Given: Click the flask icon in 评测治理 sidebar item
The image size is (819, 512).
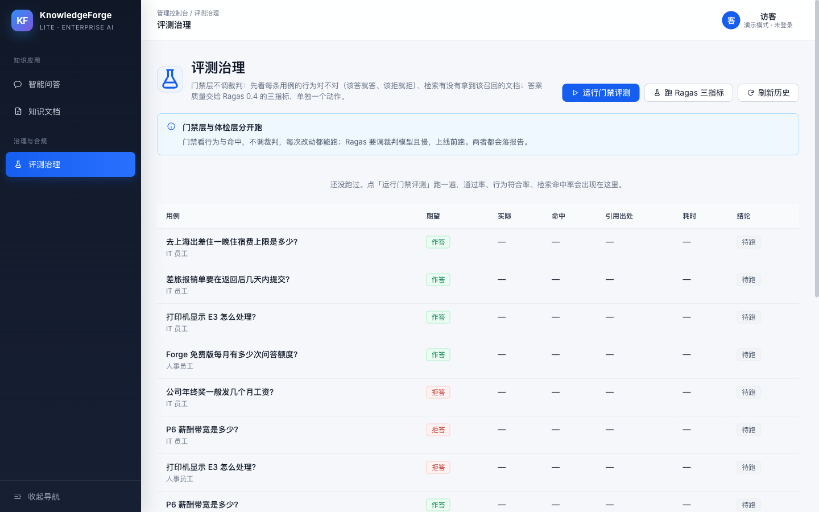Looking at the screenshot, I should (x=18, y=164).
